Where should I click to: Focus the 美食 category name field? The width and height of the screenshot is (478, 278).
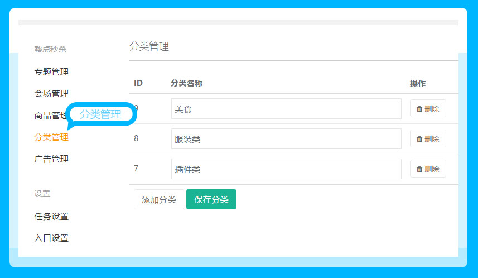[286, 109]
